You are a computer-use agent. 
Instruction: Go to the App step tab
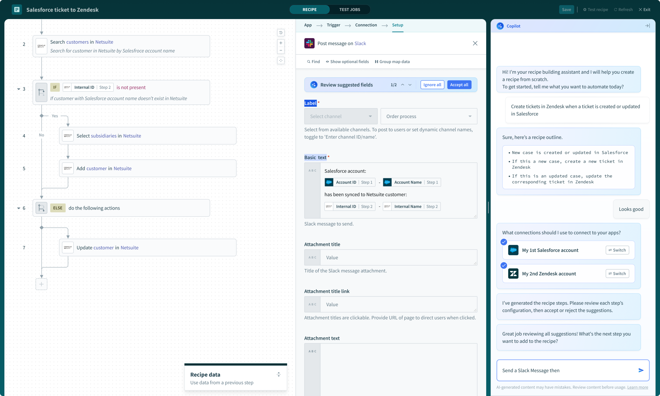coord(308,25)
